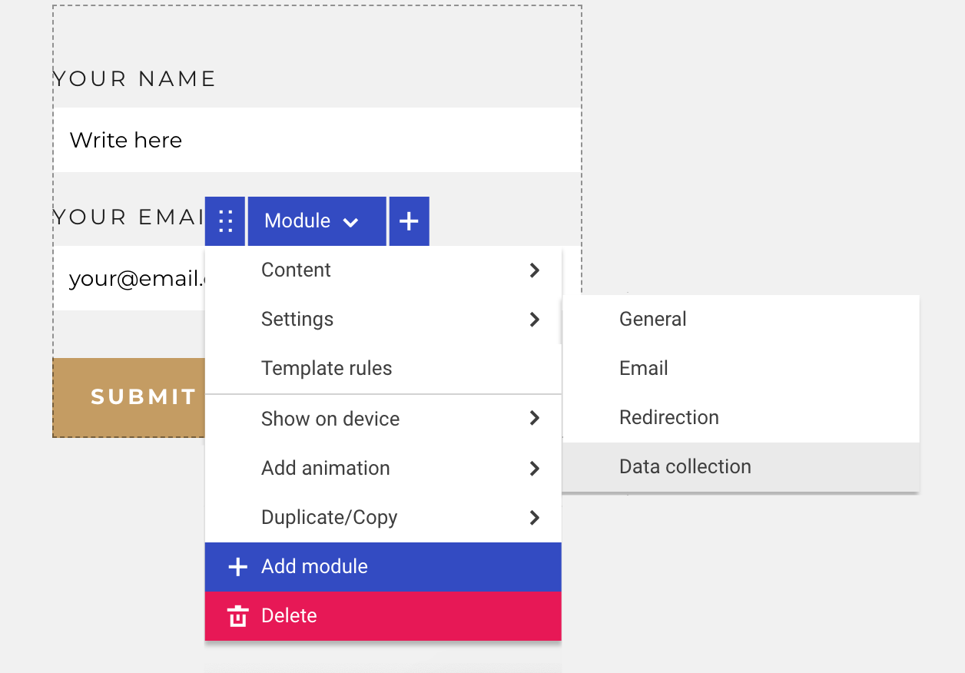Choose General in Settings submenu

tap(741, 320)
